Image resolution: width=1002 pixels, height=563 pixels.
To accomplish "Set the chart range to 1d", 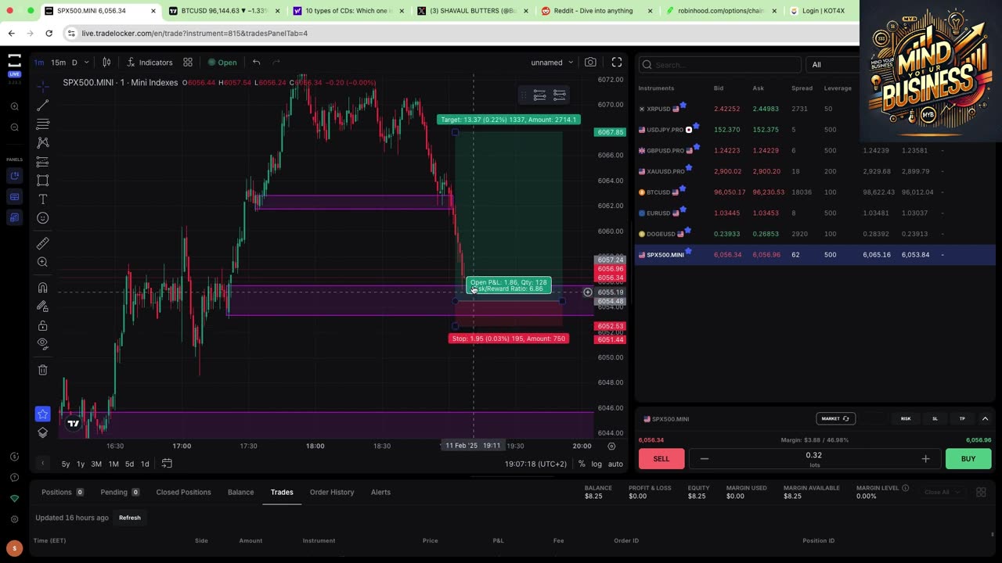I will click(145, 464).
